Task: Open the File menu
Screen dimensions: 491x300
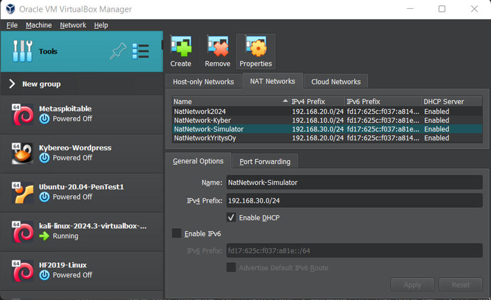Action: 12,25
